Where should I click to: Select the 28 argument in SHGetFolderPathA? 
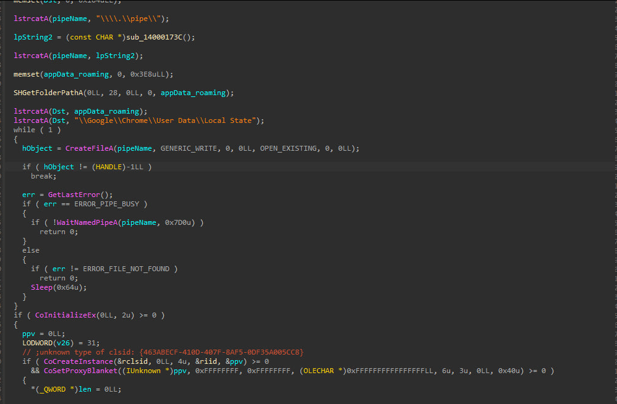113,93
